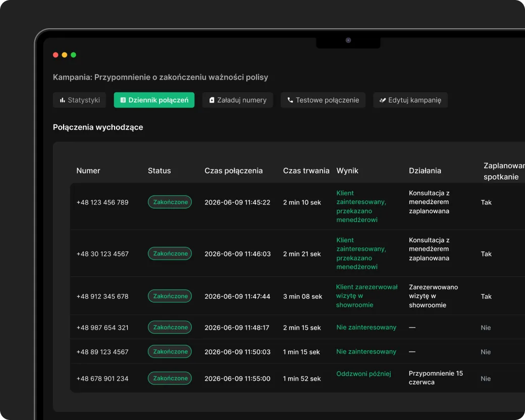Click Nie zainteresowany for +48 987 654 321

(366, 327)
